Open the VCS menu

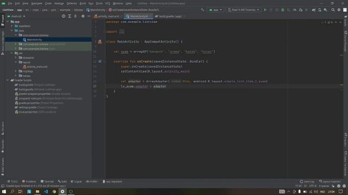(108, 4)
